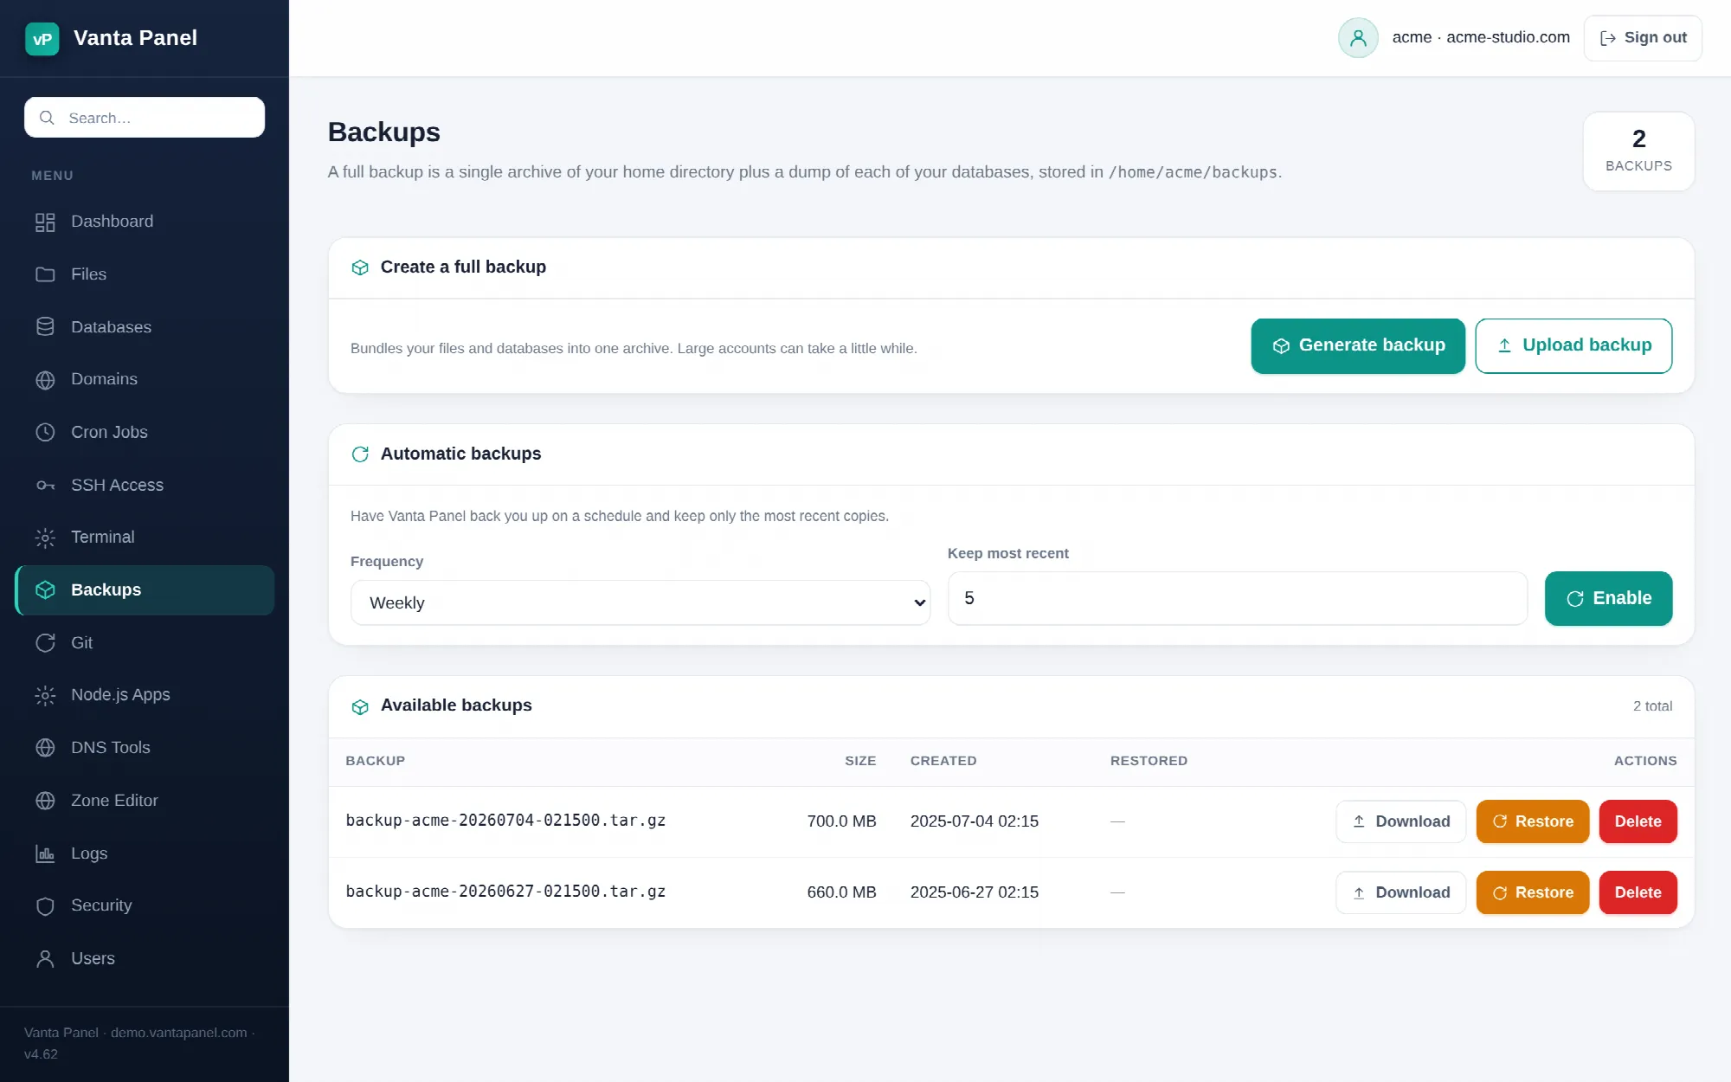
Task: View Logs from the sidebar menu
Action: (x=145, y=853)
